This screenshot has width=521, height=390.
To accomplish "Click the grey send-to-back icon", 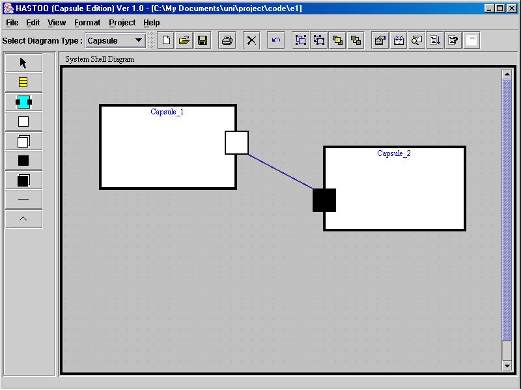I will (x=356, y=40).
